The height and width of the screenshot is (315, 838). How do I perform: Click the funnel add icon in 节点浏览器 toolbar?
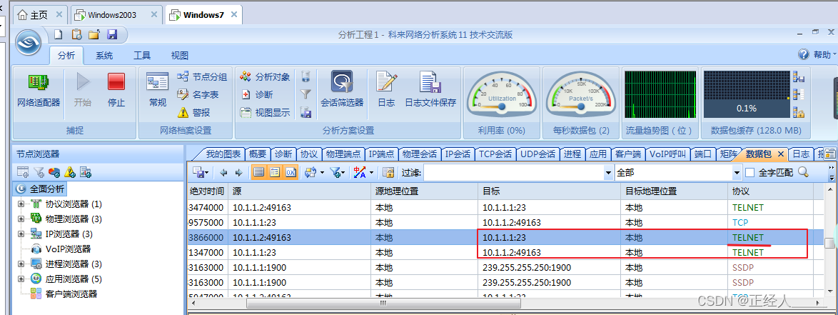[x=39, y=172]
